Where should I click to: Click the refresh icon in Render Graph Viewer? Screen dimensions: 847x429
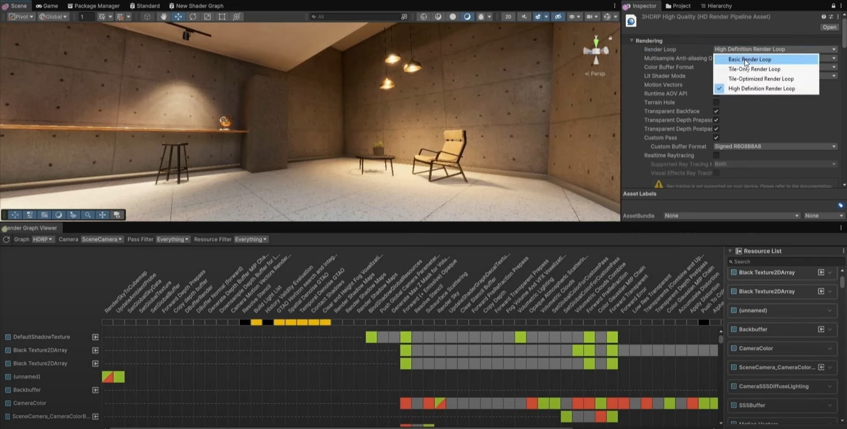click(6, 239)
